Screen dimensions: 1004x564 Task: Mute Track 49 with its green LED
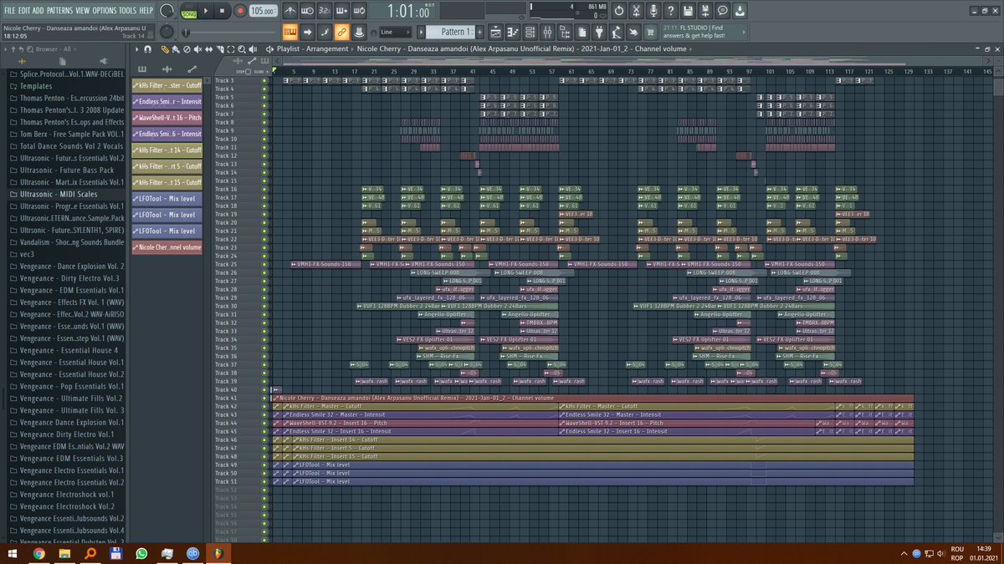pos(264,465)
